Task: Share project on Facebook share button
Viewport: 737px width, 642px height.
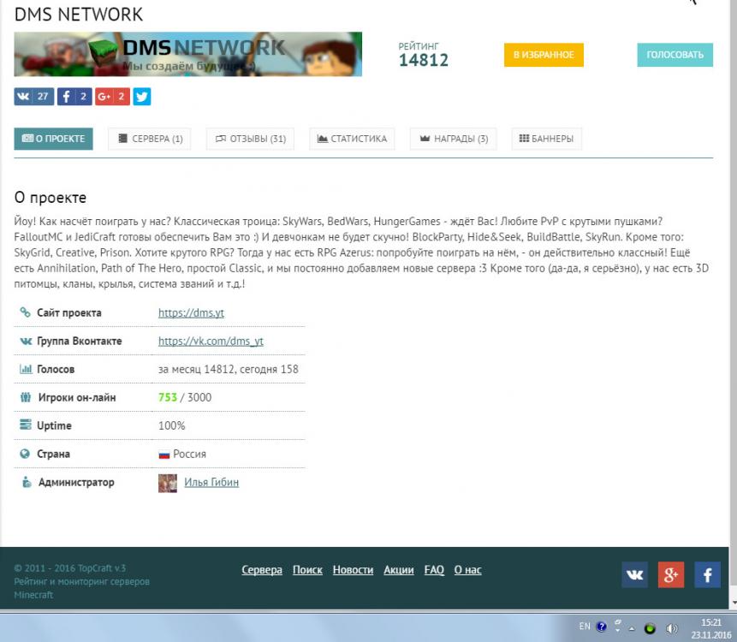Action: coord(74,97)
